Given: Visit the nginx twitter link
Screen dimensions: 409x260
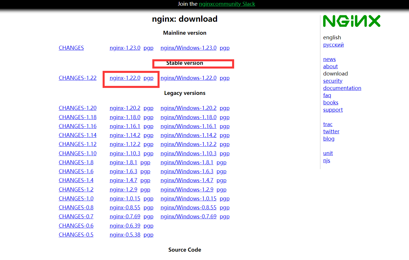Looking at the screenshot, I should 331,131.
